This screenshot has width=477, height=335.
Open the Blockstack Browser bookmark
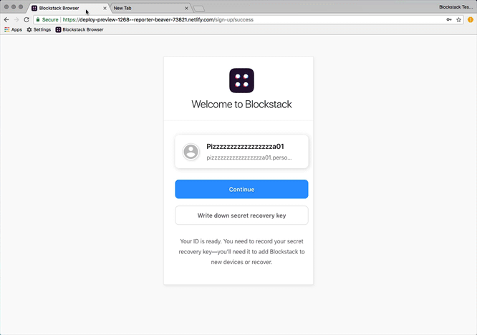tap(79, 29)
